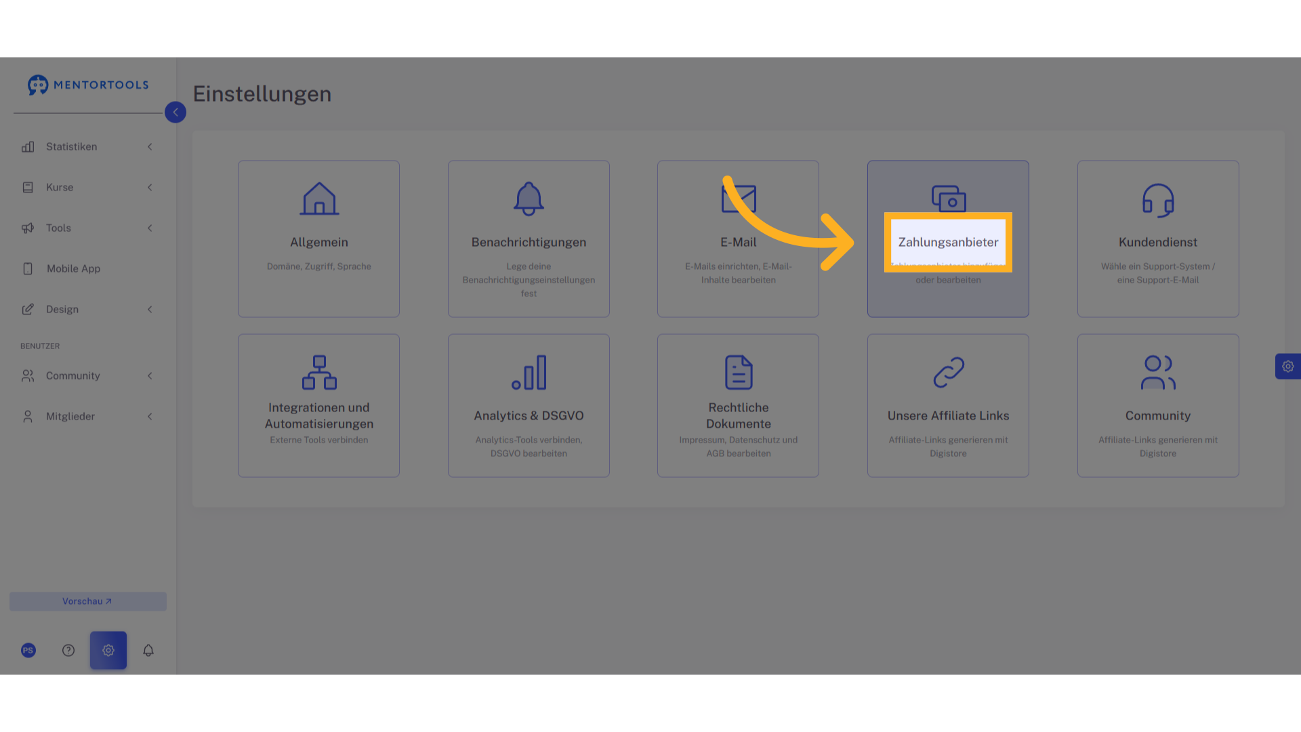Expand the Mitglieder menu chevron

(x=150, y=417)
